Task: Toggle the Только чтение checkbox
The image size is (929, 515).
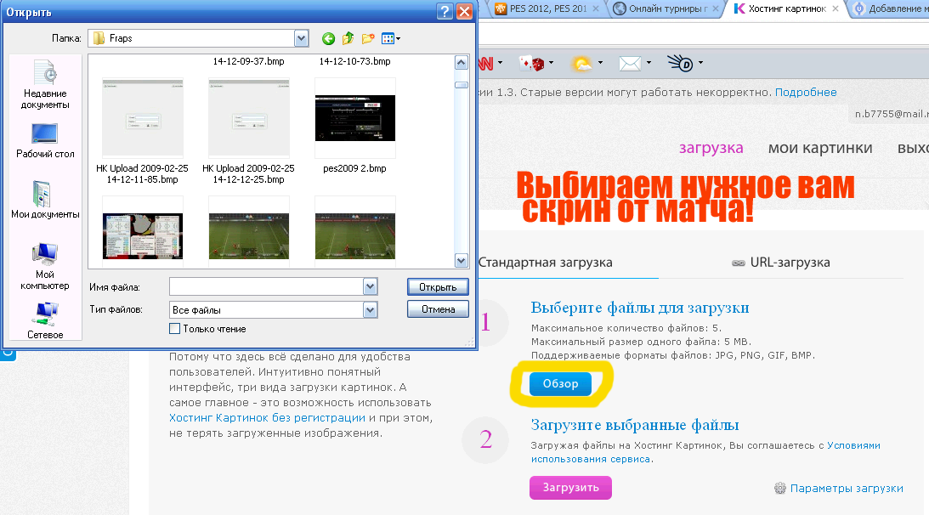Action: (175, 328)
